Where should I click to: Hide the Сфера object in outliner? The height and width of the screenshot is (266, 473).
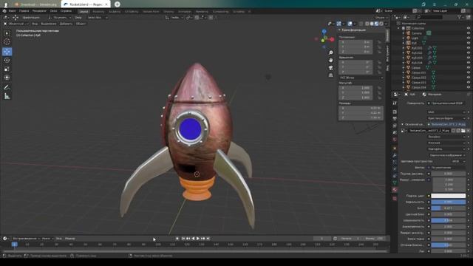469,67
